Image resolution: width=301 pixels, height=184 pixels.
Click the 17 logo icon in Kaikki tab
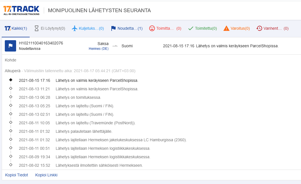click(7, 29)
